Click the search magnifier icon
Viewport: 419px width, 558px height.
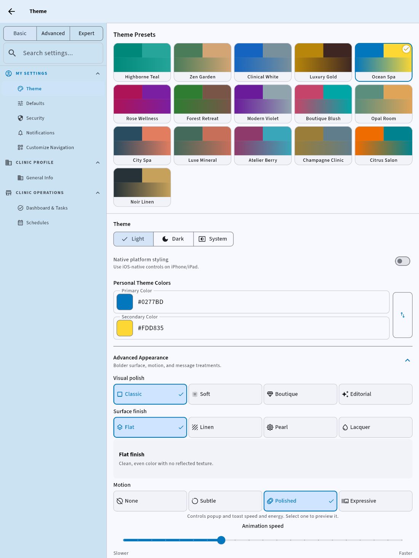click(12, 53)
